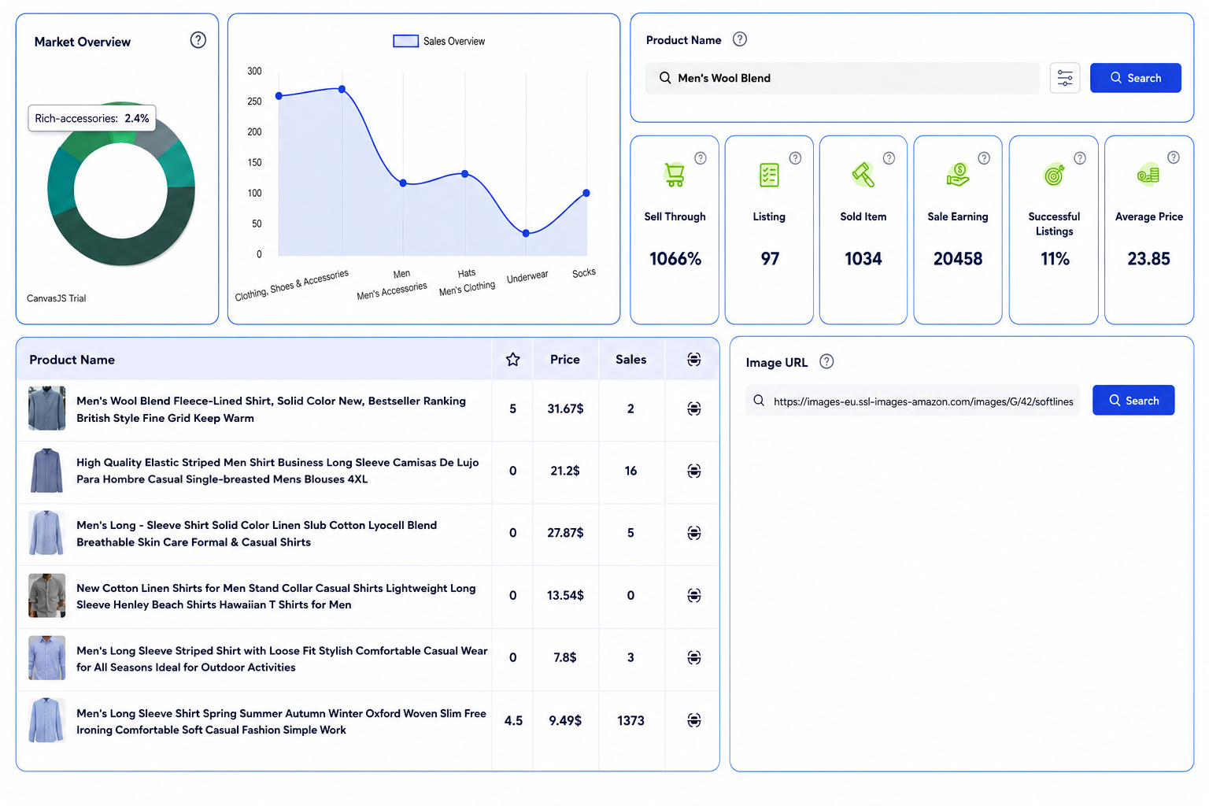This screenshot has width=1209, height=806.
Task: Click the 13.54$ price cell
Action: coord(565,595)
